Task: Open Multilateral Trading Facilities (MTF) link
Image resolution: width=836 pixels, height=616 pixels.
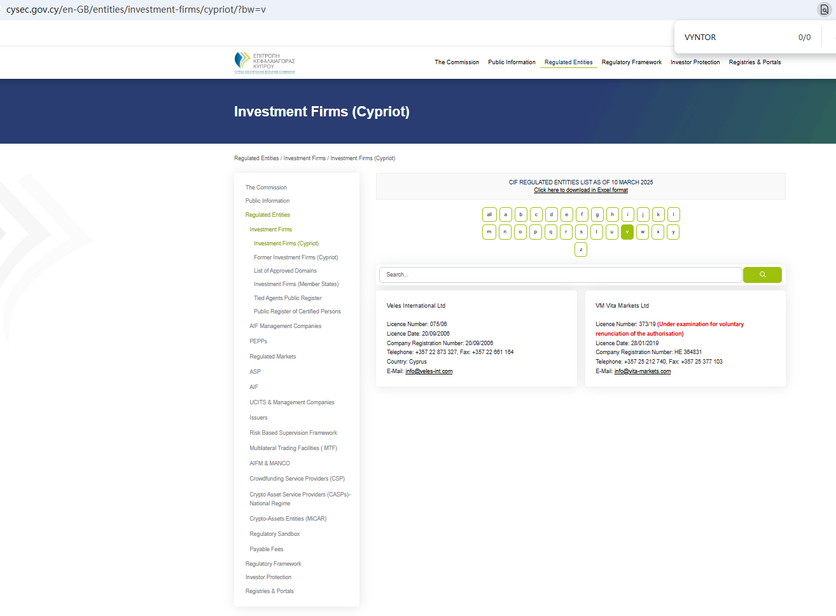Action: point(293,448)
